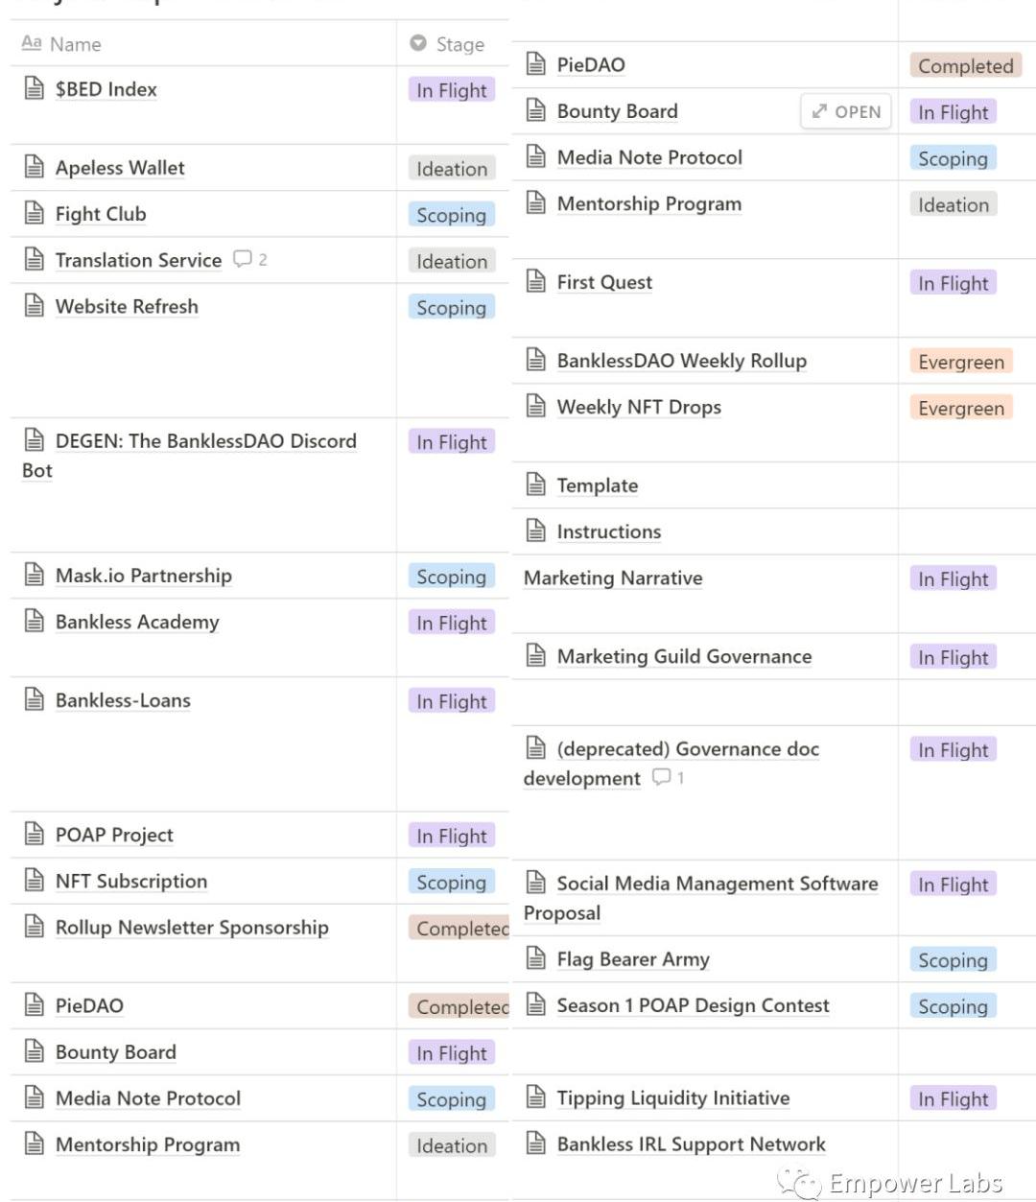Open the Completed tag for Rollup Newsletter Sponsorship

461,929
